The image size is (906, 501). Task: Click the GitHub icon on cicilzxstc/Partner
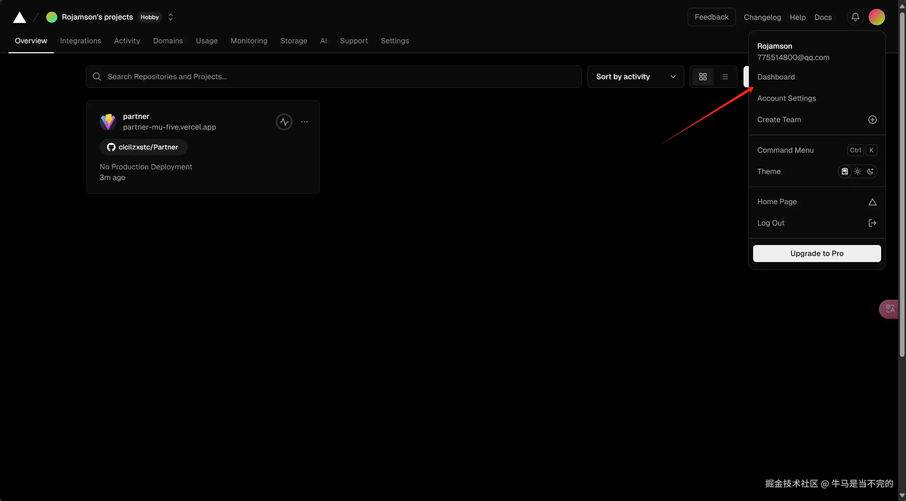(x=111, y=147)
